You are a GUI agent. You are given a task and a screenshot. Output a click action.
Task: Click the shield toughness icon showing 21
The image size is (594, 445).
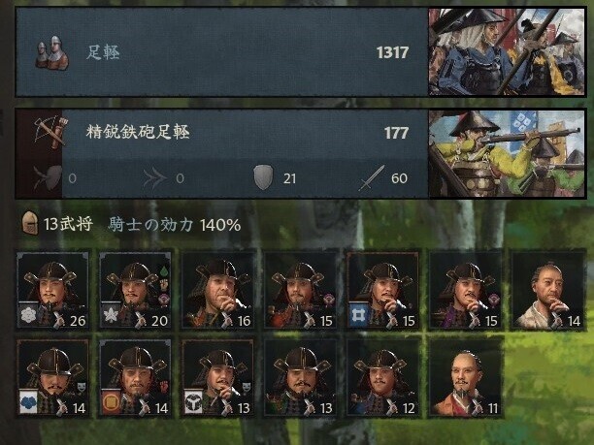(263, 177)
